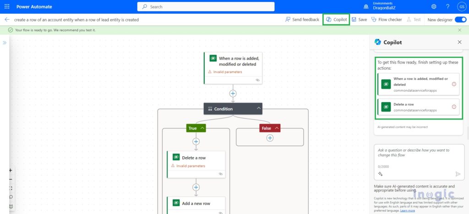
Task: Open the Learn more link
Action: coord(407,211)
